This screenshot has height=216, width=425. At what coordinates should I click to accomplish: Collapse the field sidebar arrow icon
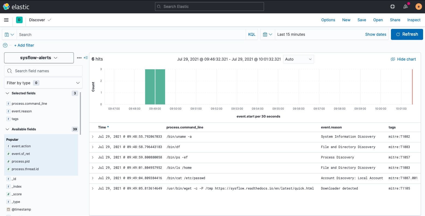tap(86, 58)
